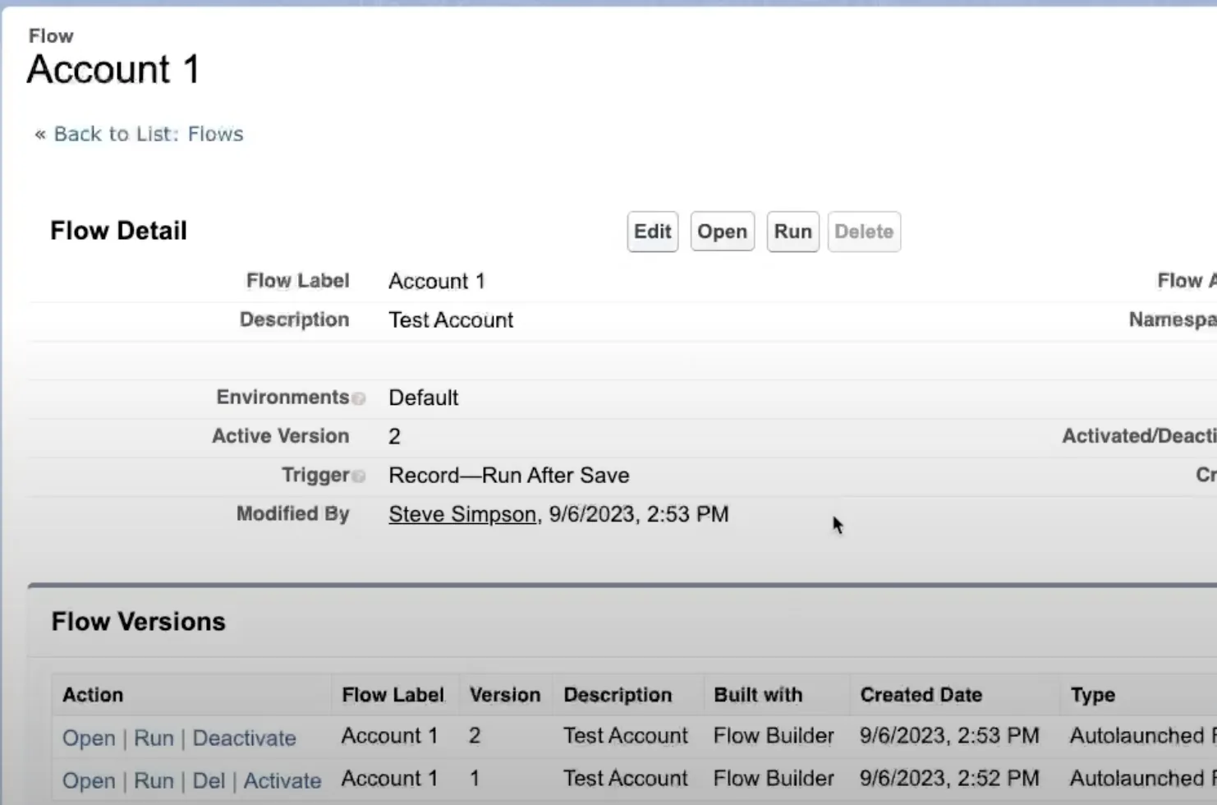The image size is (1217, 805).
Task: Activate version 1 of the flow
Action: click(282, 780)
